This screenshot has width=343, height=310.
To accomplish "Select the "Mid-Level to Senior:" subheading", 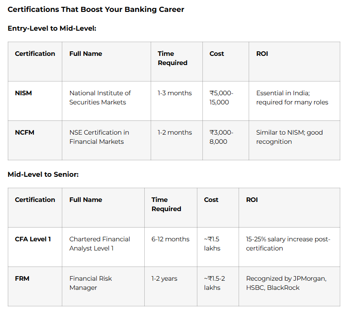I will tap(43, 174).
